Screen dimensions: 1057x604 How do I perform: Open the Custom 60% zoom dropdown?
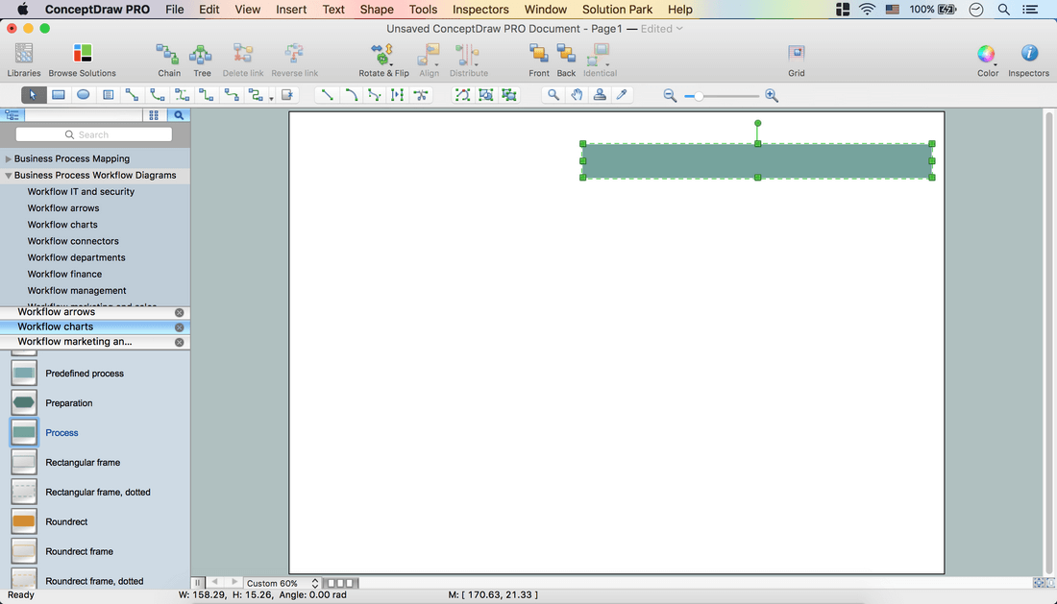(x=282, y=583)
